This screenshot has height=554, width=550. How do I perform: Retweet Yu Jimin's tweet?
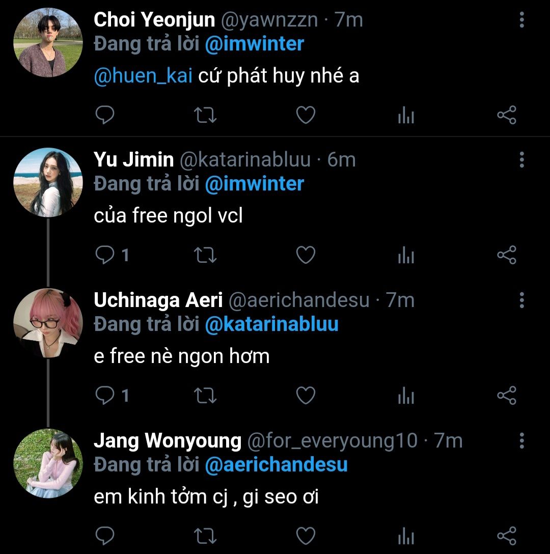[206, 255]
